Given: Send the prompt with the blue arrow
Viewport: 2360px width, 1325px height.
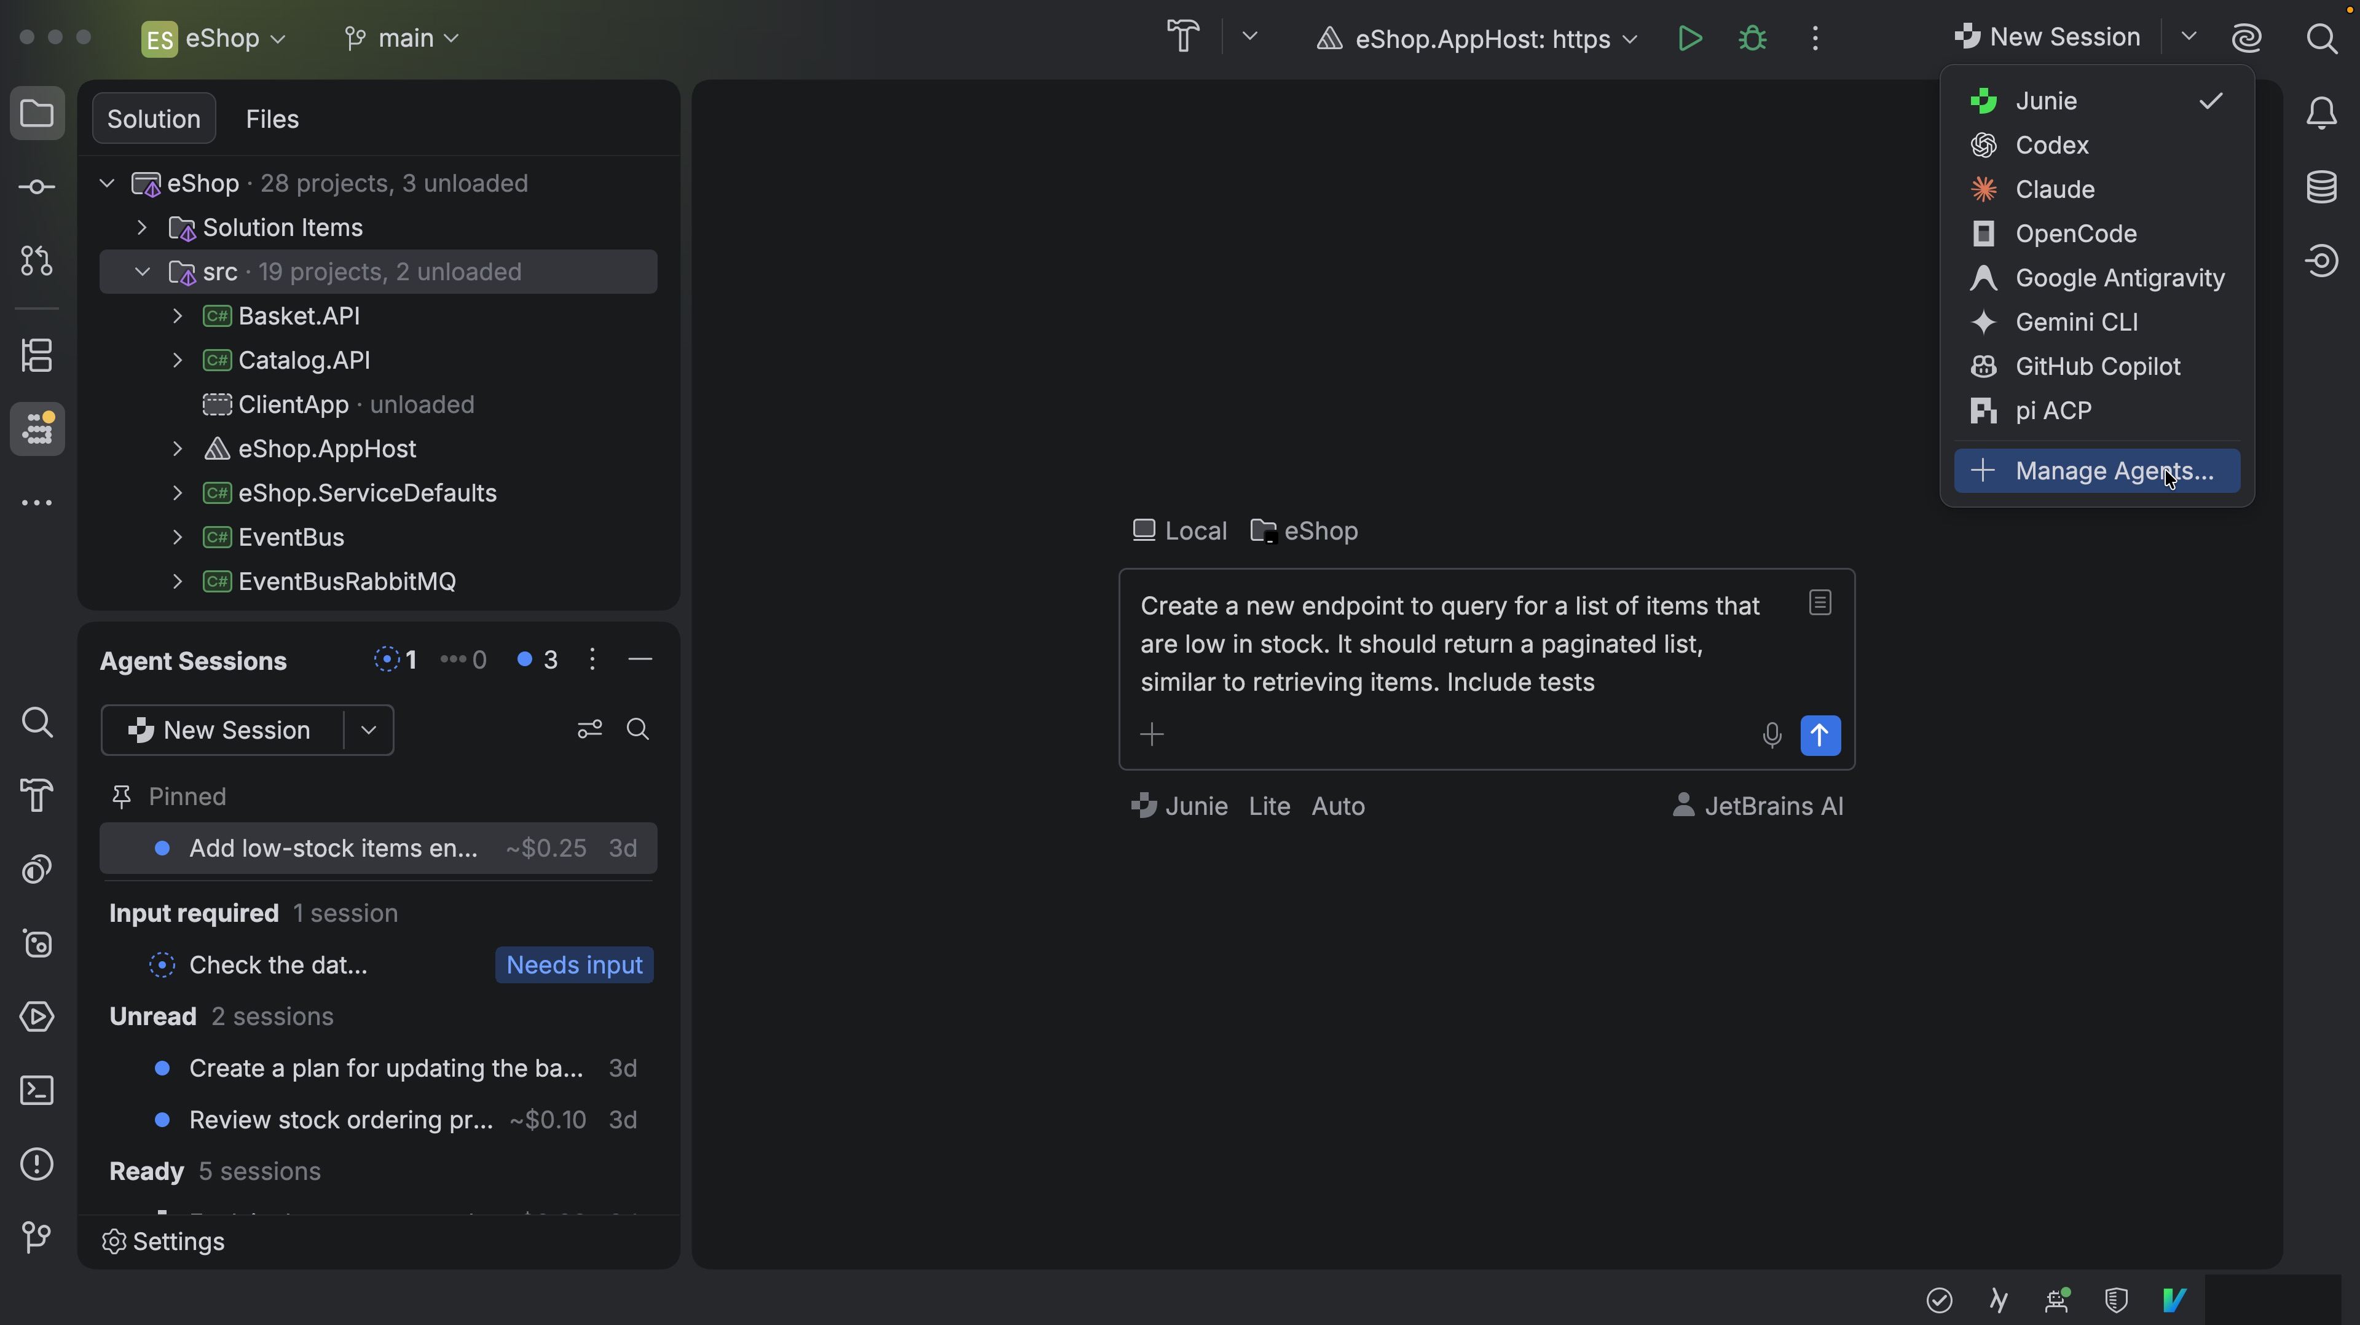Looking at the screenshot, I should [x=1820, y=735].
